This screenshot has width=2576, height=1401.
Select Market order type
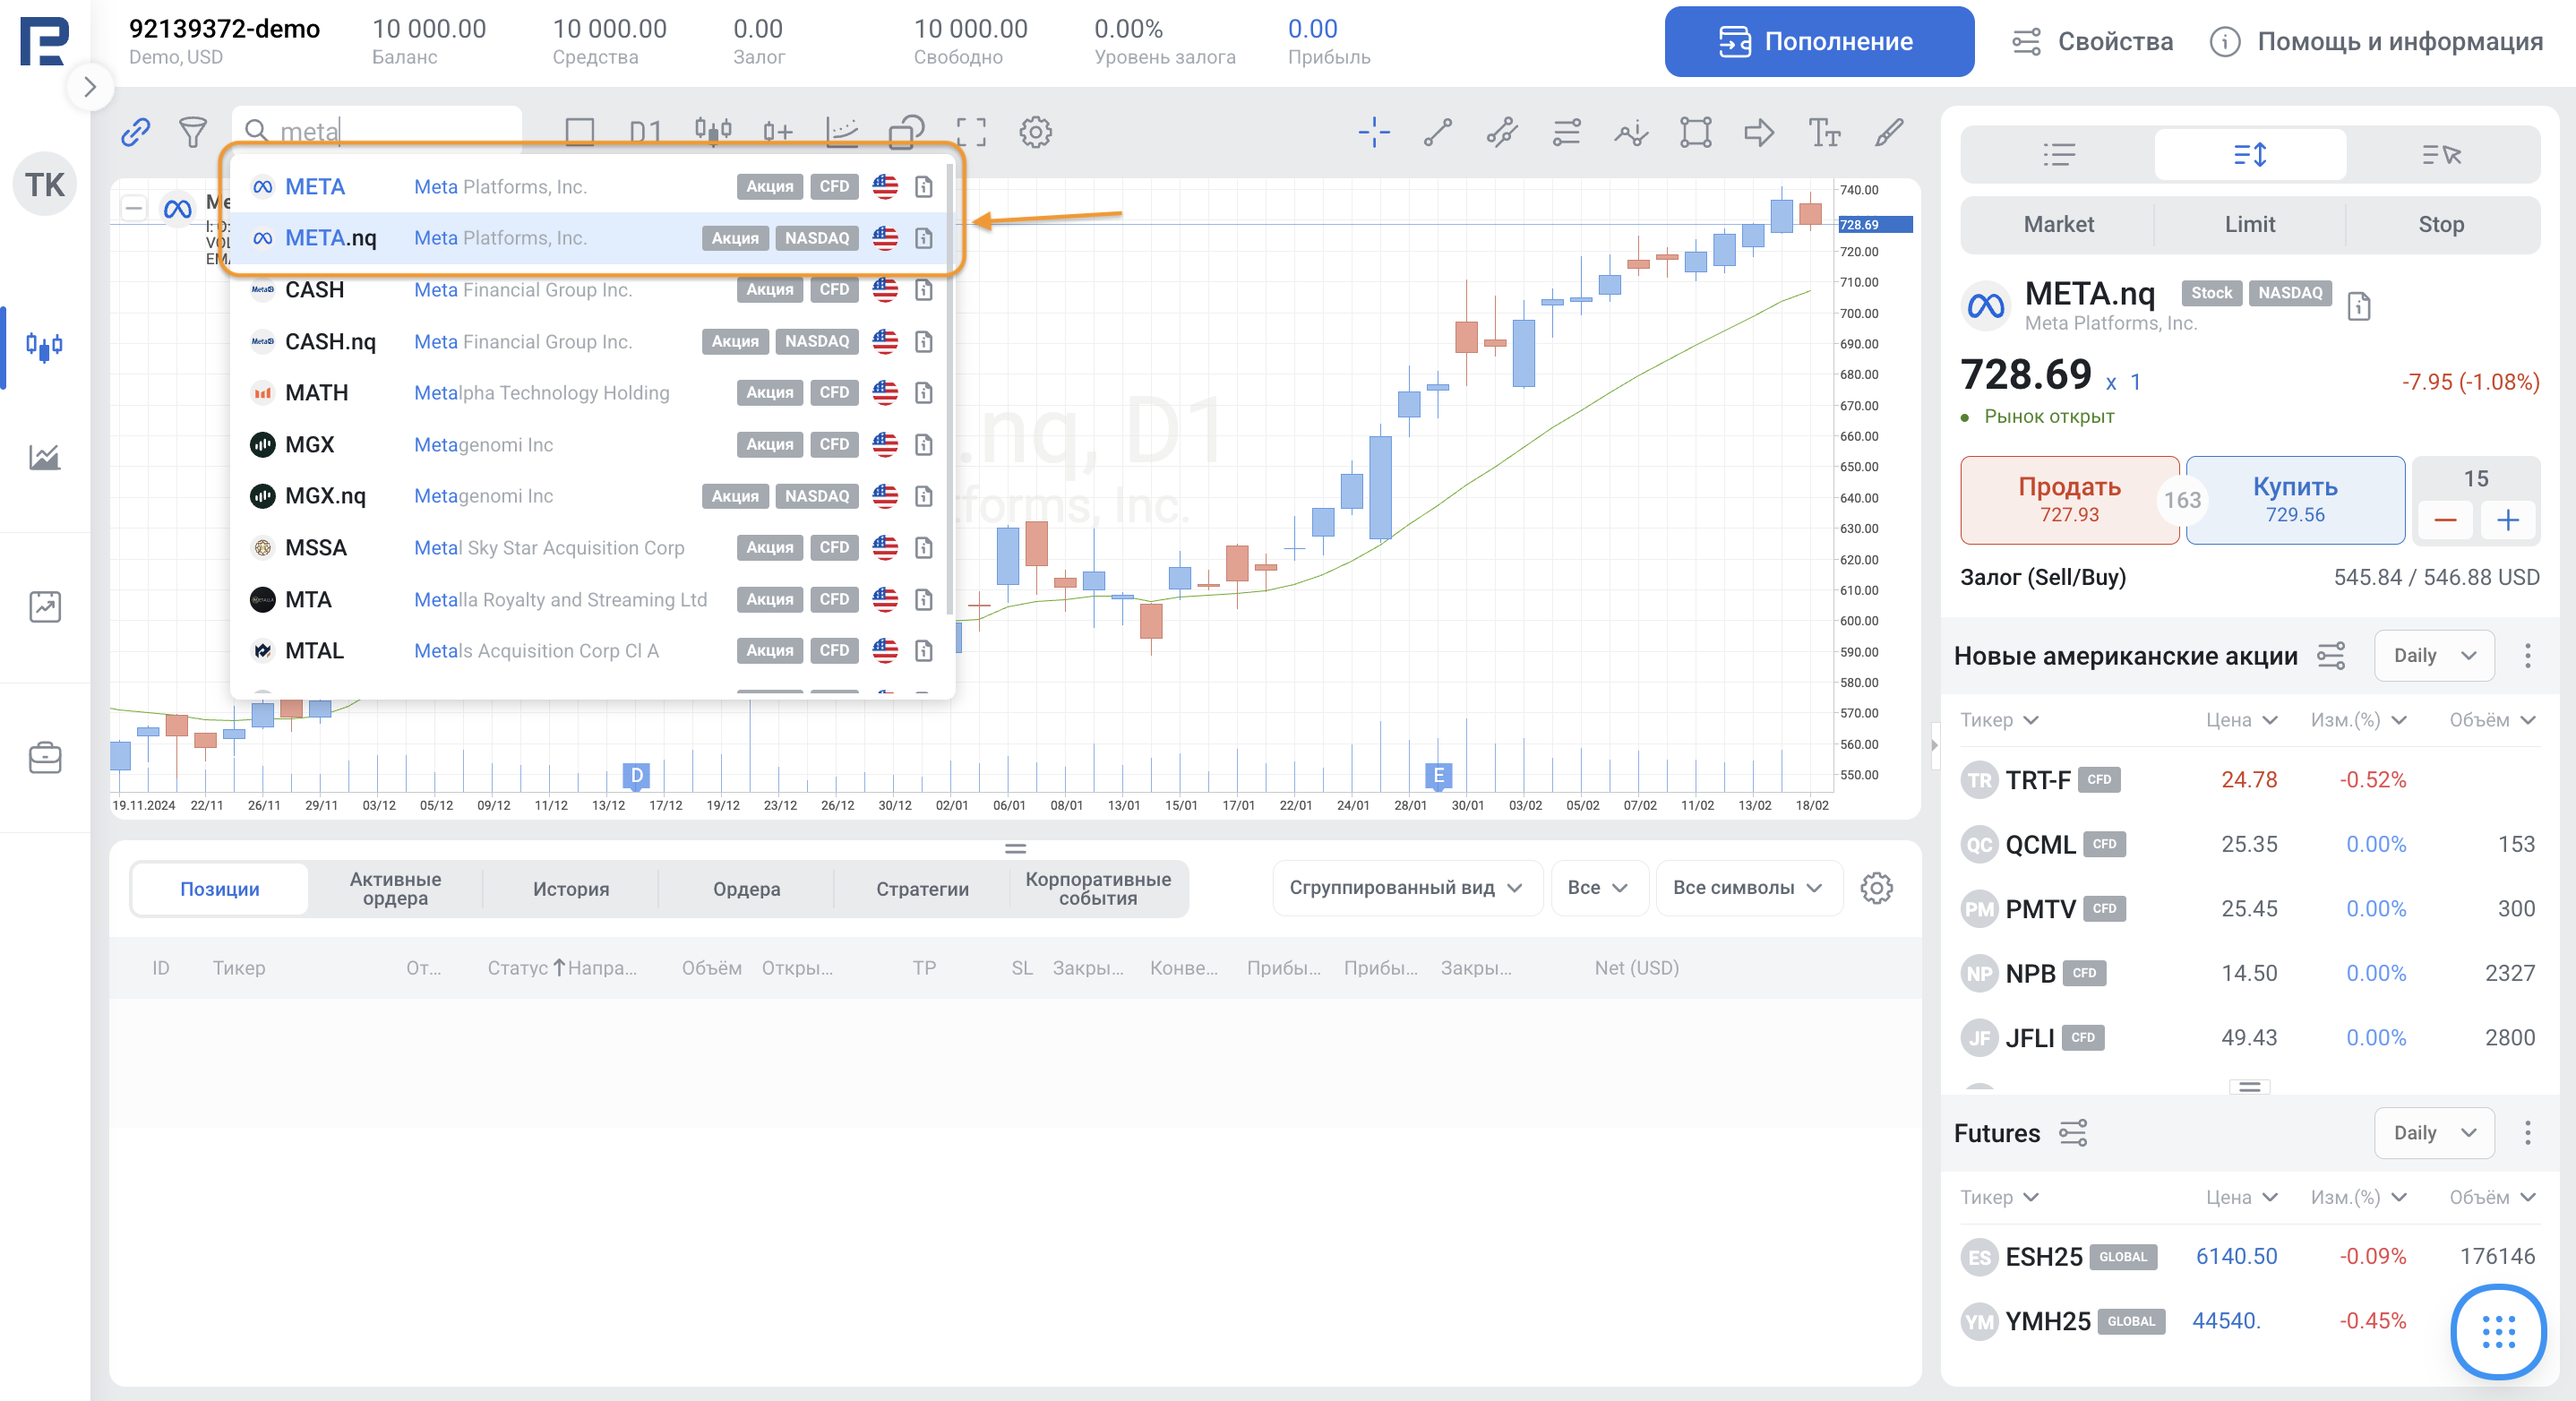tap(2058, 224)
